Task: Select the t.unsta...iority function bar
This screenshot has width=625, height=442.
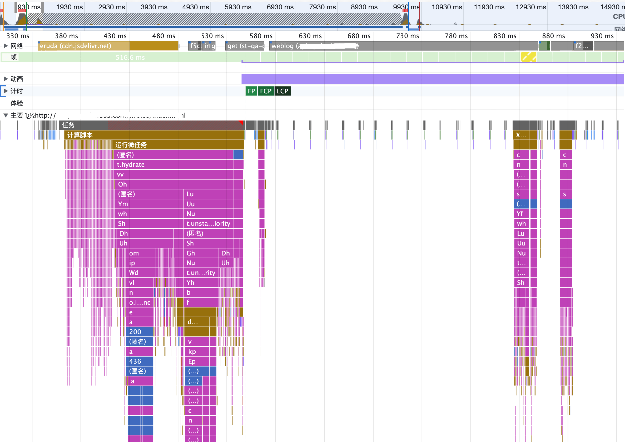Action: click(x=208, y=224)
